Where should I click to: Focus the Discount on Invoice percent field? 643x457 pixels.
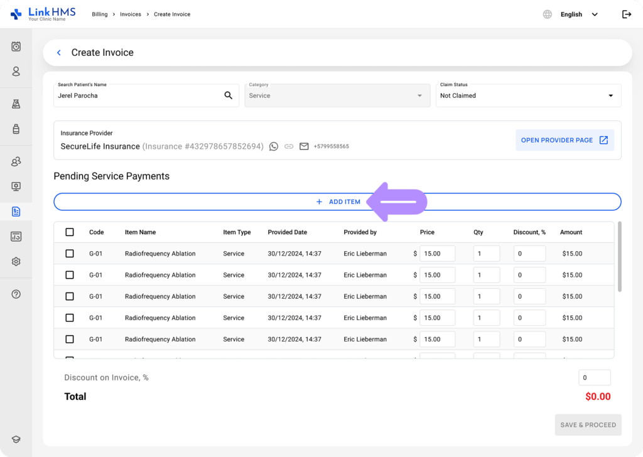click(594, 377)
